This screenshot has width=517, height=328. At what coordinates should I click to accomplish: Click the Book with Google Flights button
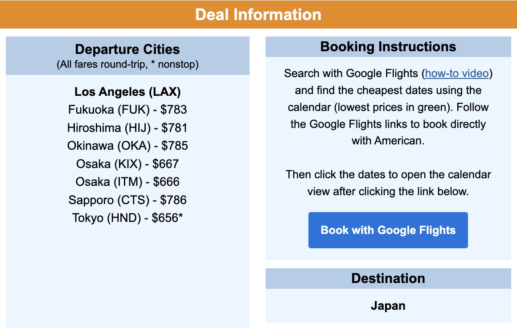point(388,230)
